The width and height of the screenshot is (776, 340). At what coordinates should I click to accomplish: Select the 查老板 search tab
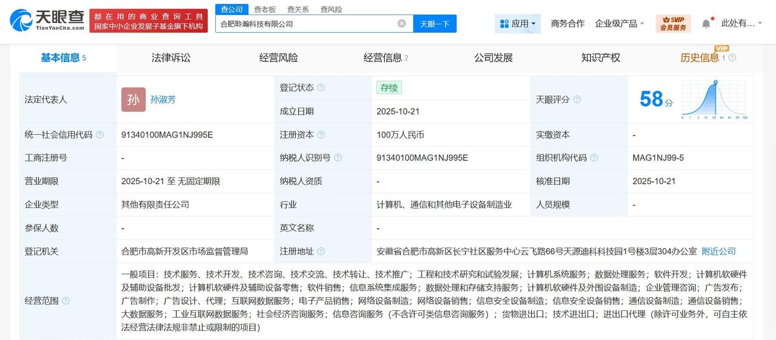pyautogui.click(x=265, y=9)
